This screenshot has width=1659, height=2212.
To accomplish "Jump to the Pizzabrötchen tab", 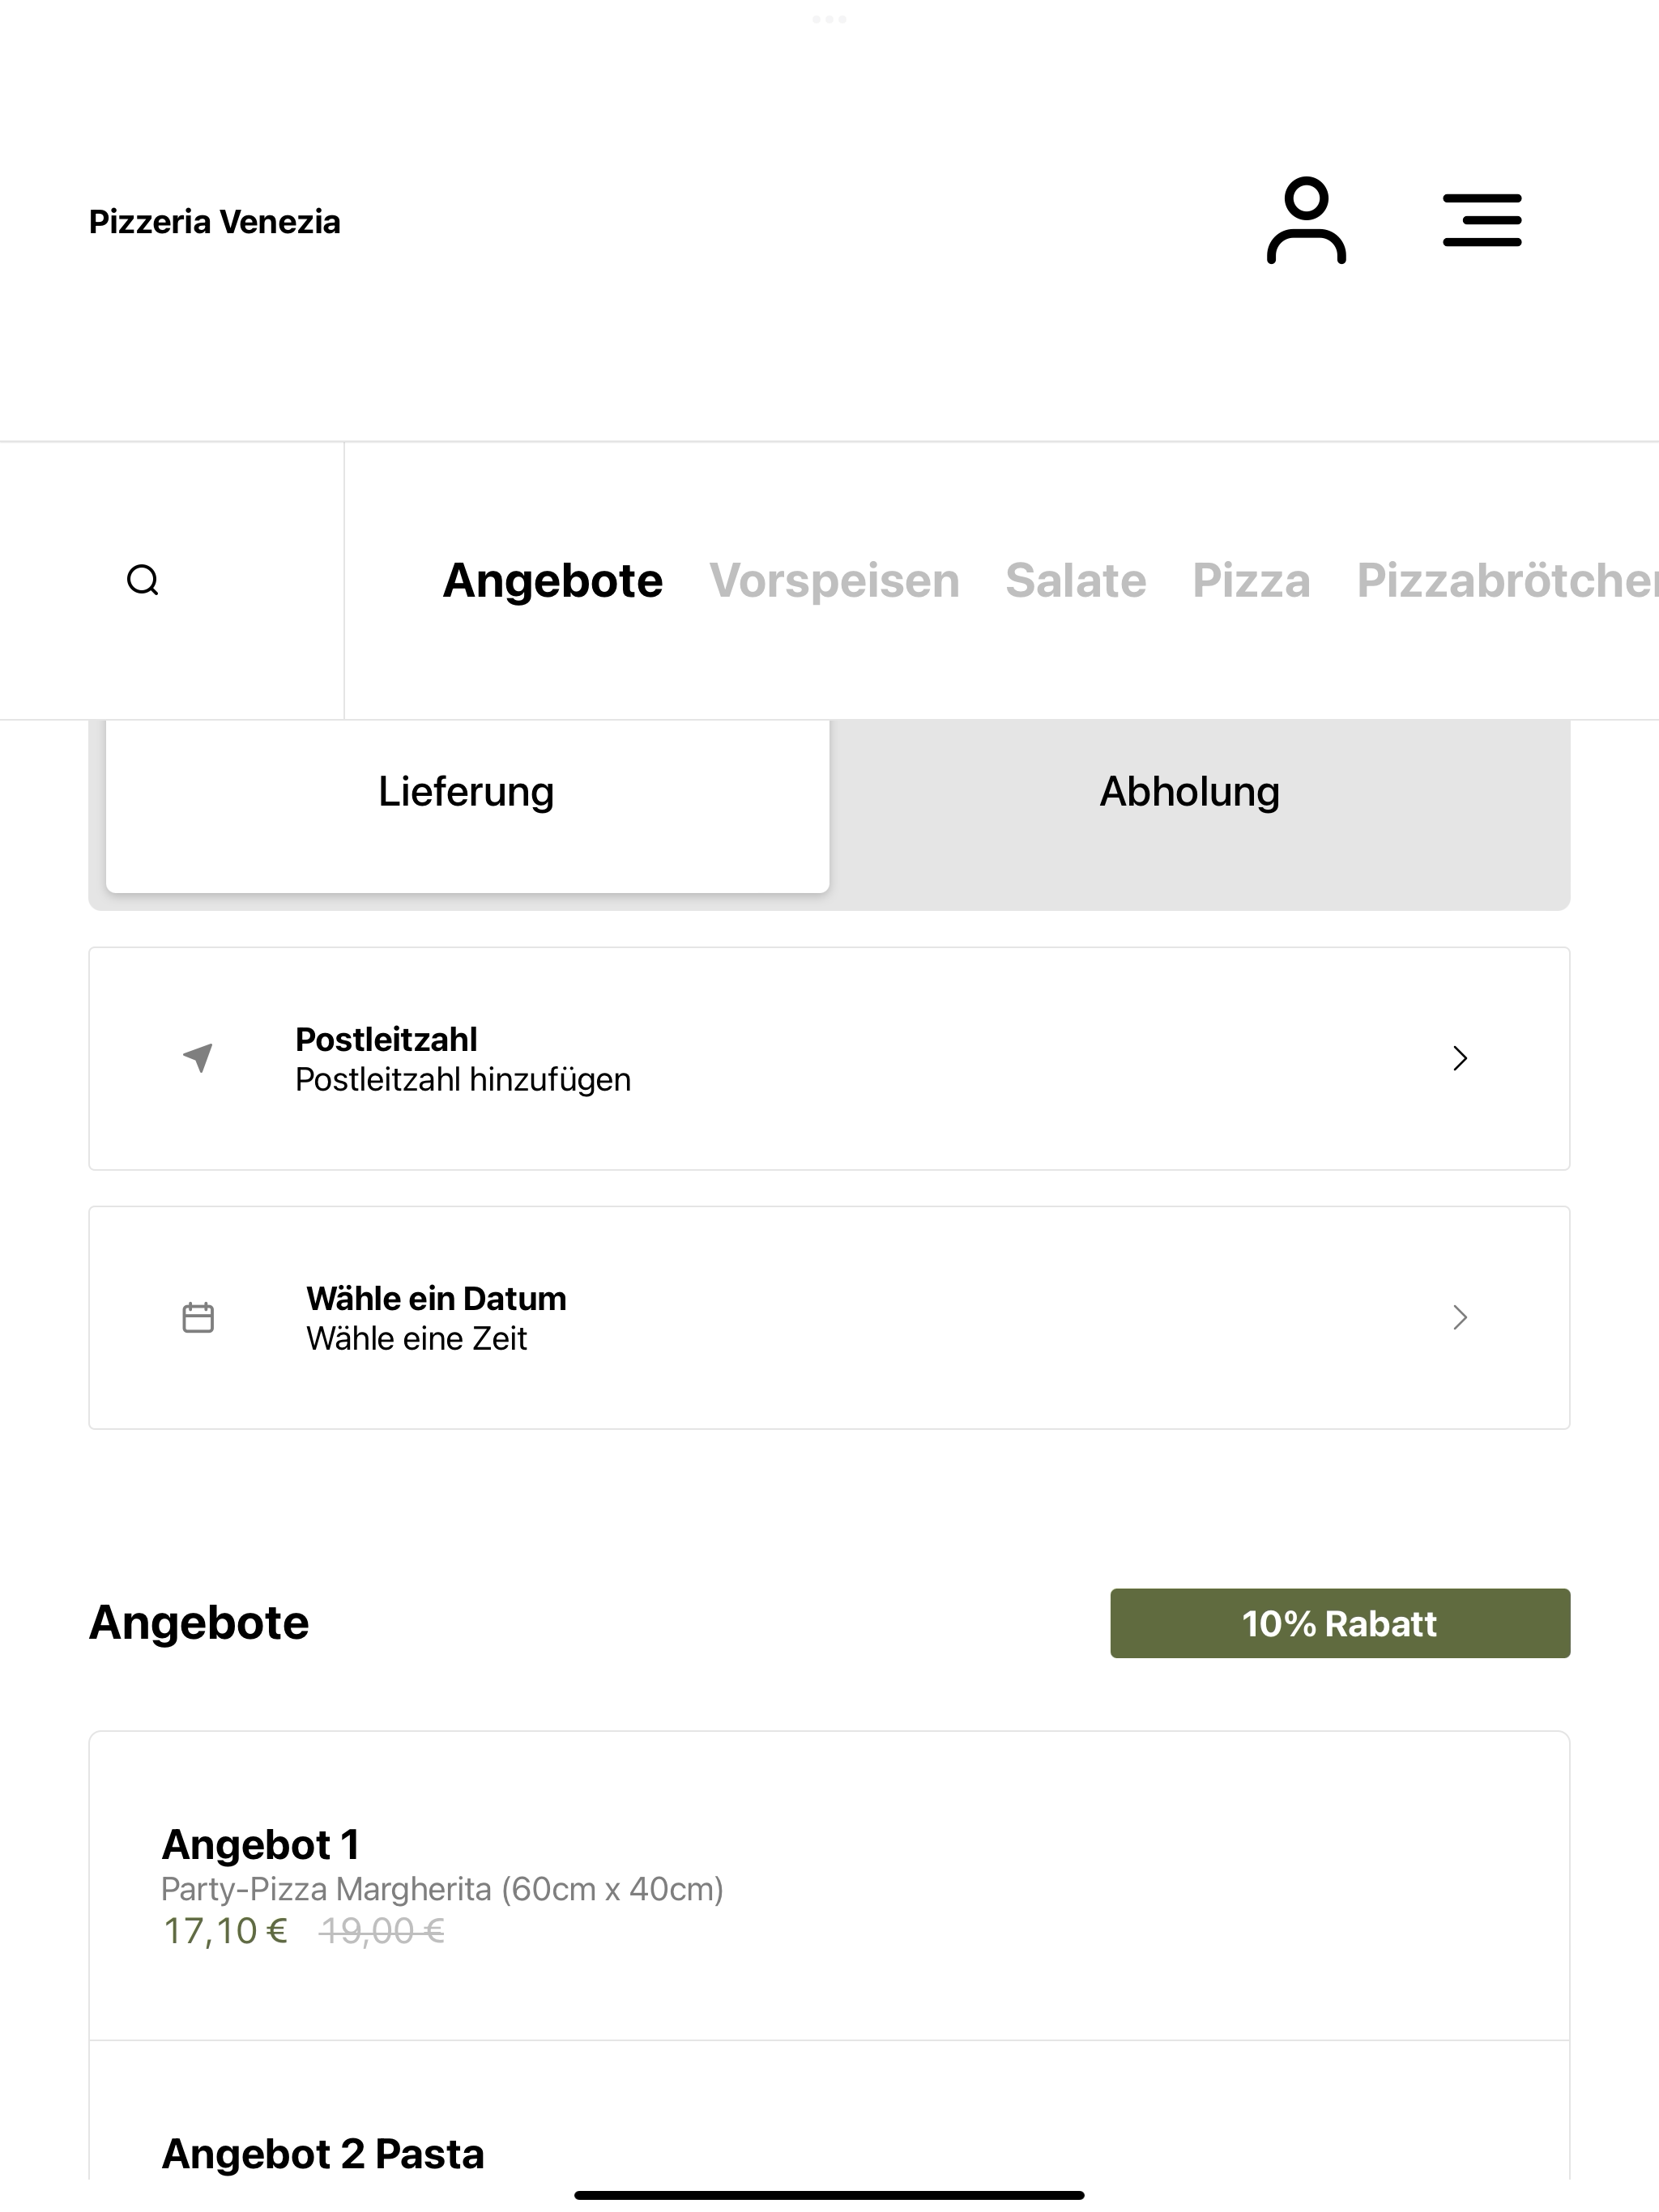I will click(1507, 580).
